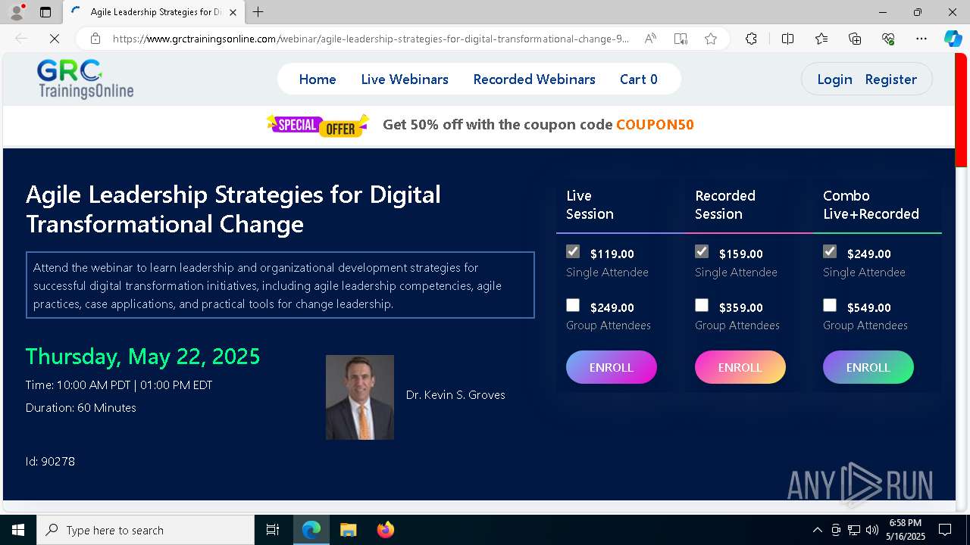Toggle Recorded Session $159.00 Single Attendee checkbox
The height and width of the screenshot is (545, 970).
coord(702,251)
